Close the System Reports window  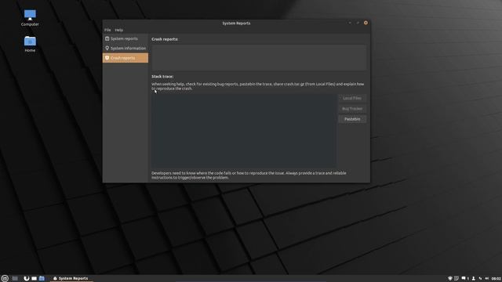[366, 23]
